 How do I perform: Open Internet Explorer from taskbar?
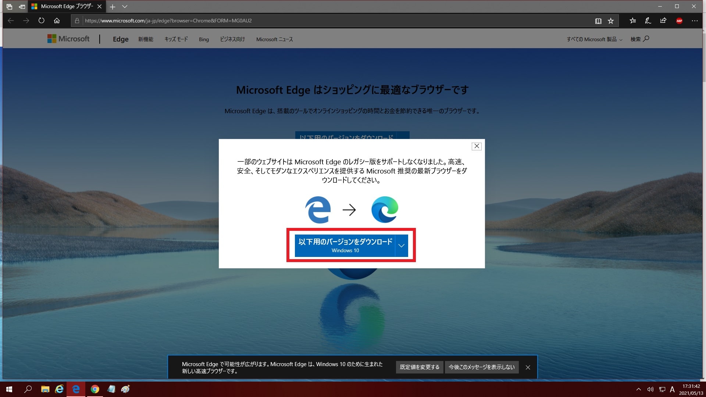[59, 389]
